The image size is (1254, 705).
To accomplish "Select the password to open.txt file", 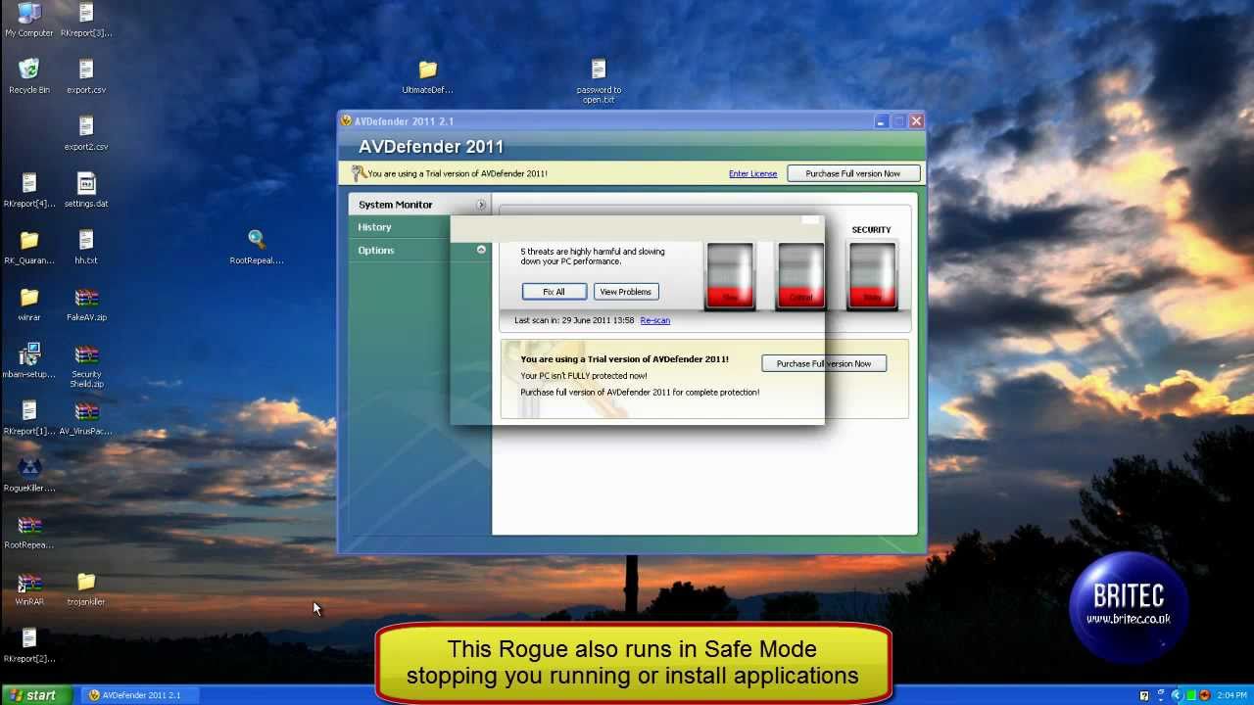I will [x=599, y=80].
